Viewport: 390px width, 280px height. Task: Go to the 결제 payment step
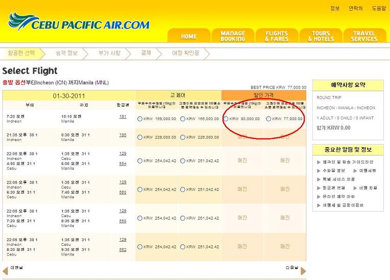pos(146,53)
